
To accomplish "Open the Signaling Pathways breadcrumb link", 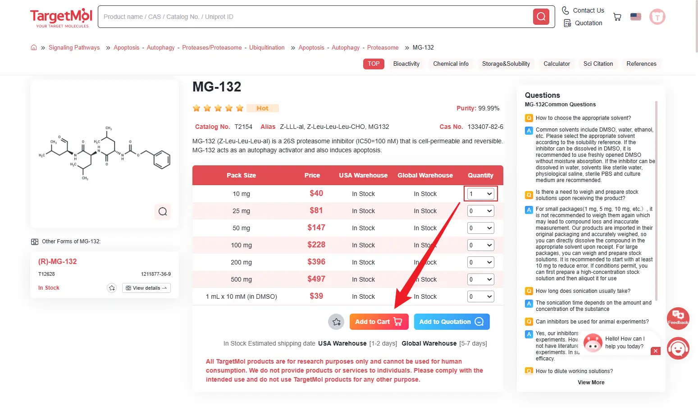I will point(74,47).
